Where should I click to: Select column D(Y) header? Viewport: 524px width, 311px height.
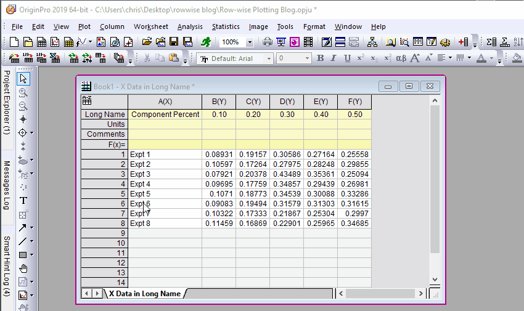click(x=287, y=102)
